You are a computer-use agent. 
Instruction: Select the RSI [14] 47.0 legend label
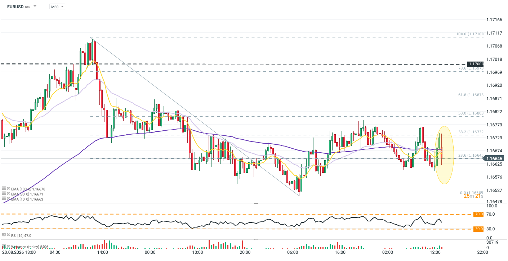(x=21, y=235)
